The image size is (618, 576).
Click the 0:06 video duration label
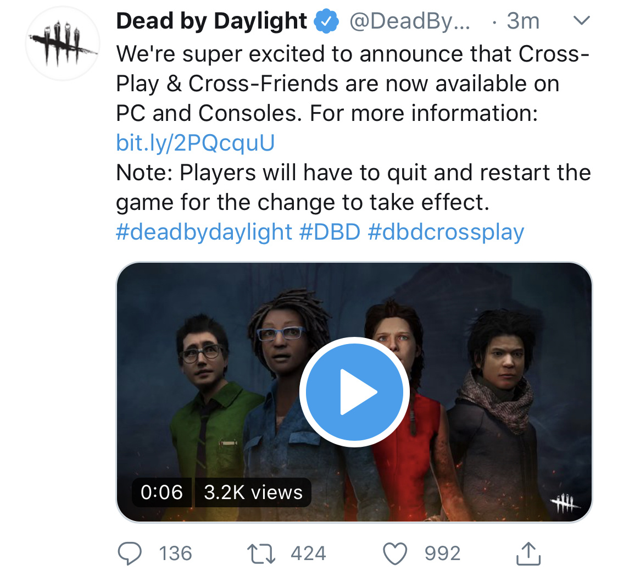click(162, 492)
